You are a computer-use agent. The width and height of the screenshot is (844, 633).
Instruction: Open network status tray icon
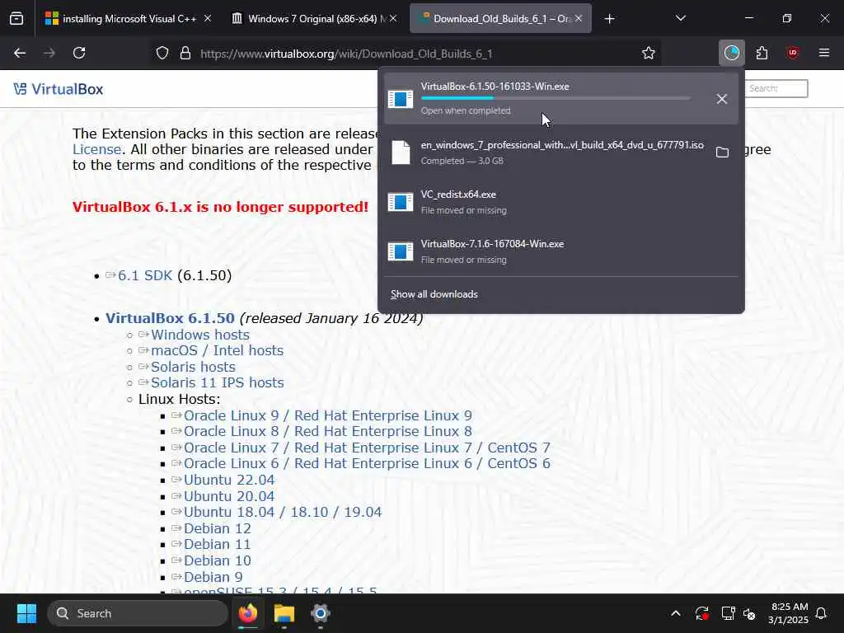728,613
